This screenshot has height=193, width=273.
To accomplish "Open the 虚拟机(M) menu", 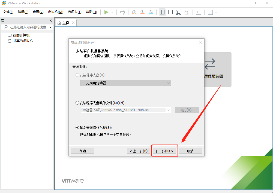I will click(56, 12).
